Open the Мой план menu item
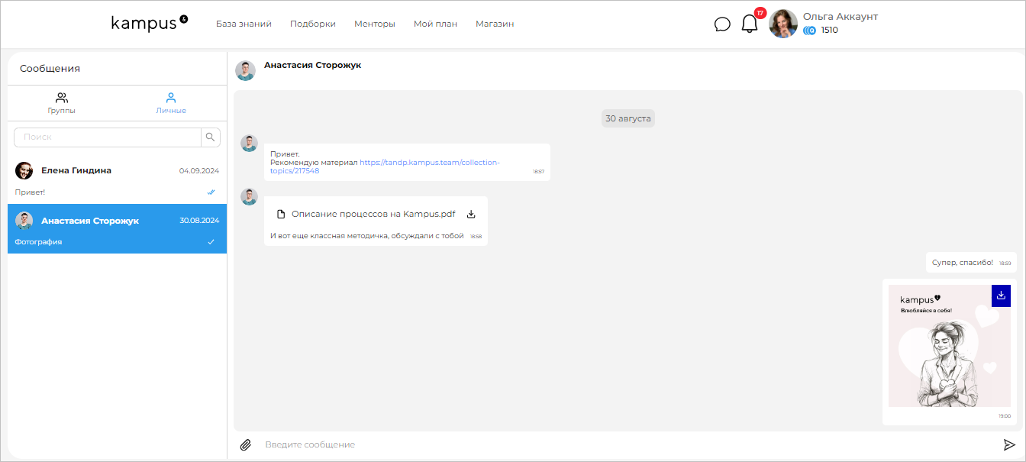 point(435,24)
